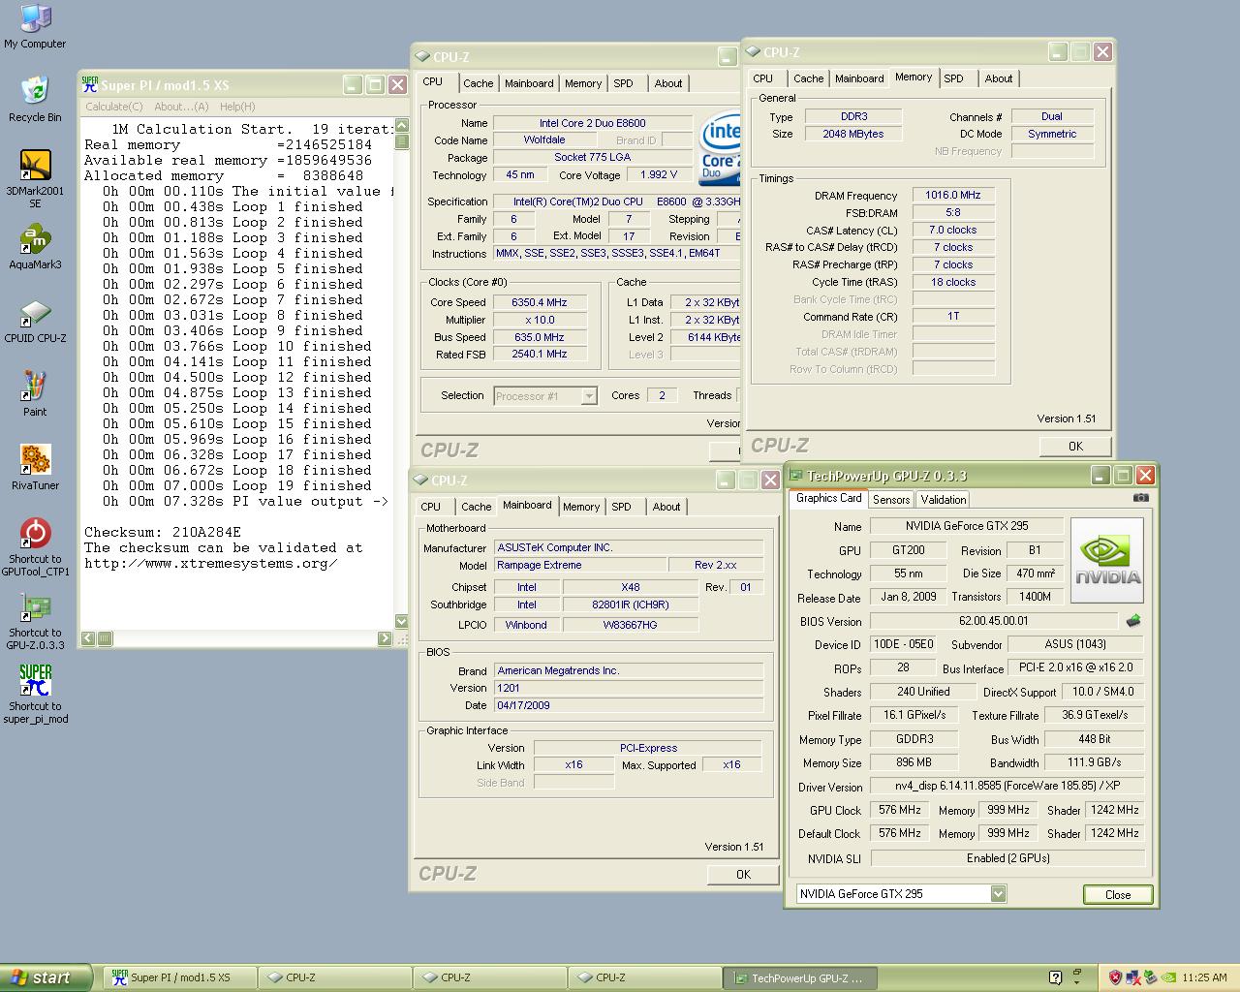Select the Shortcut to GPUTool_CTP1 icon
The width and height of the screenshot is (1240, 992).
click(x=35, y=547)
